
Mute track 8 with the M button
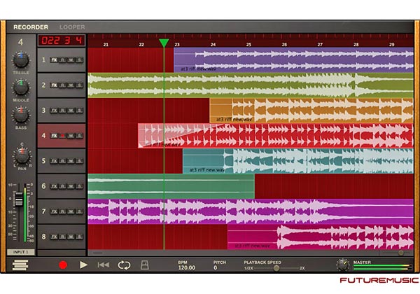71,237
